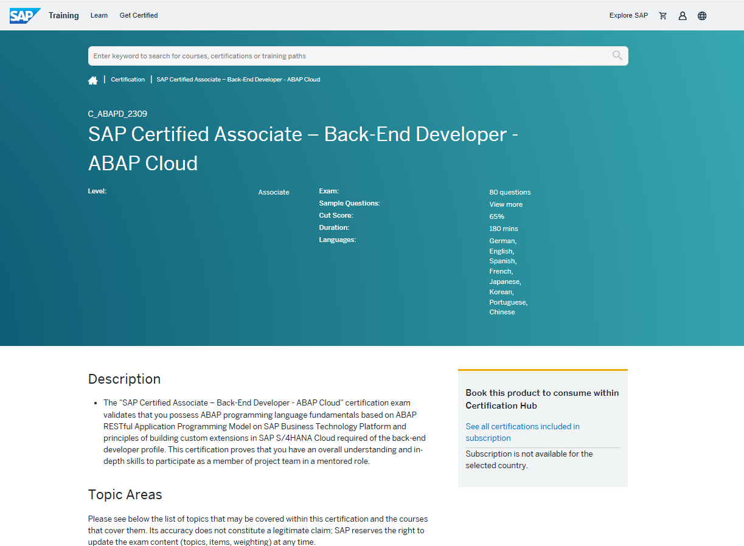This screenshot has height=546, width=744.
Task: Open the Get Certified menu
Action: [138, 15]
